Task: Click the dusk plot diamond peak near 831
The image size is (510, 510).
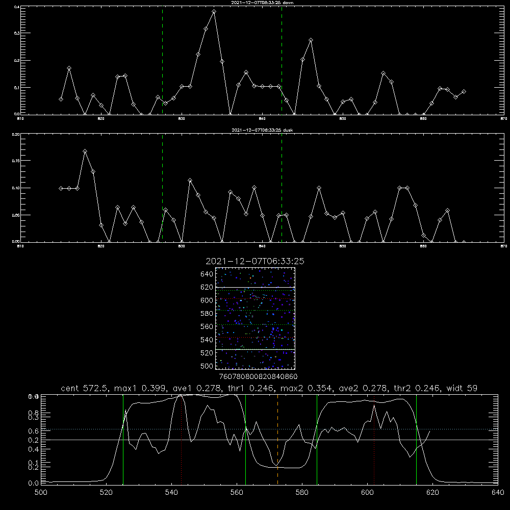Action: coord(190,180)
